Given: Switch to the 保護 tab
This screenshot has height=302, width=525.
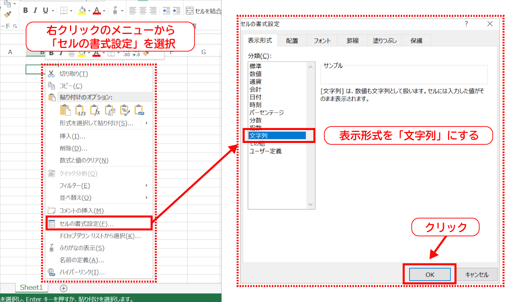Looking at the screenshot, I should click(x=416, y=41).
